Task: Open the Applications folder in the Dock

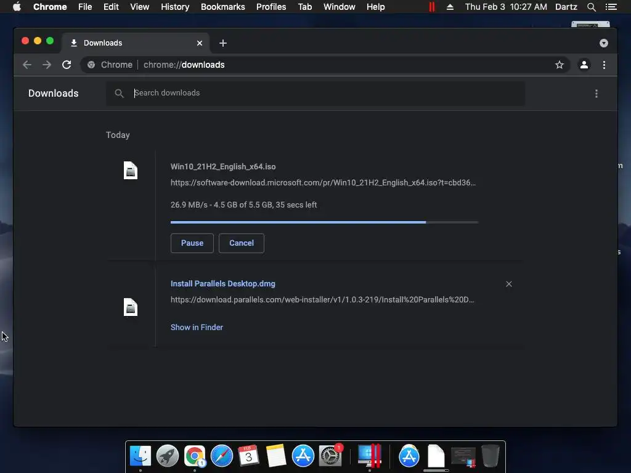Action: point(409,456)
